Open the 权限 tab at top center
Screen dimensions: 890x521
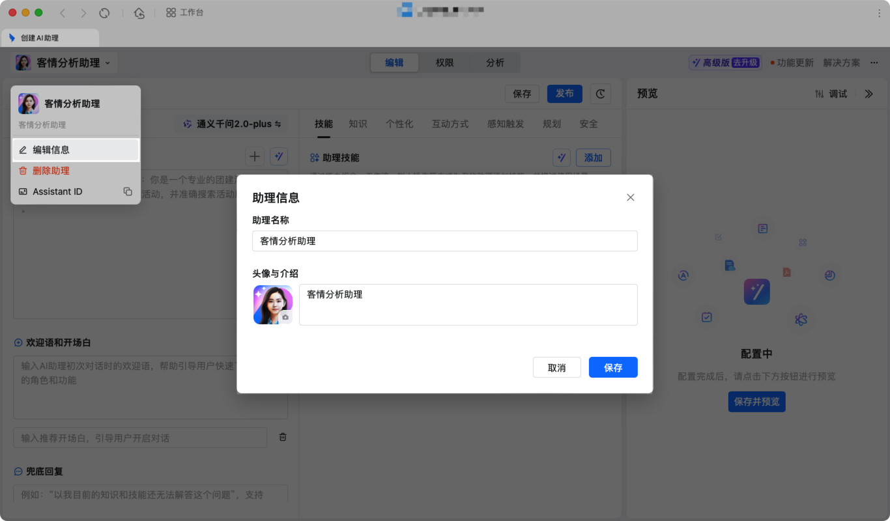pos(444,63)
